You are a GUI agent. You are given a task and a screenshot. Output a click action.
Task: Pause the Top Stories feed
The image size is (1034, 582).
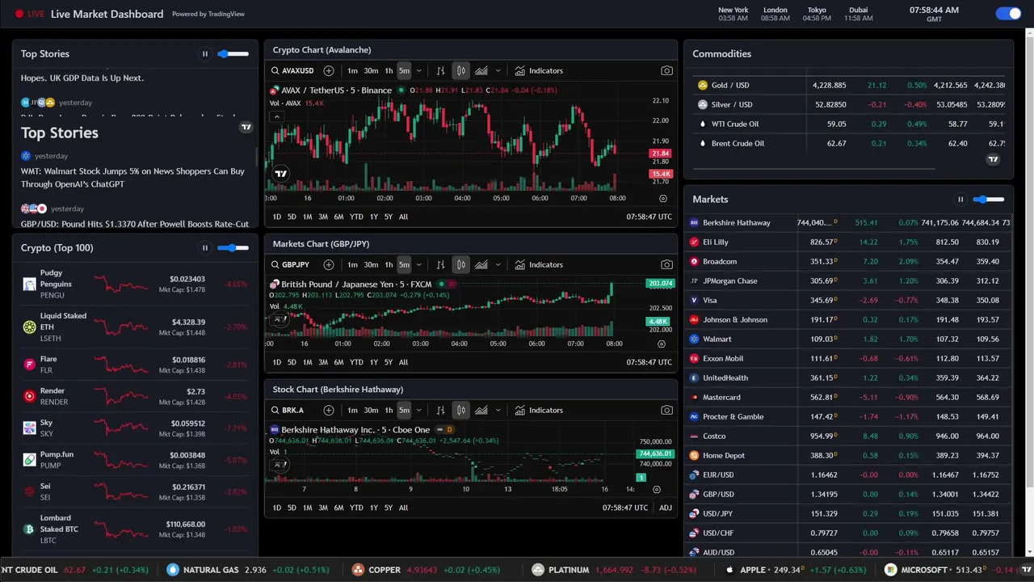204,54
